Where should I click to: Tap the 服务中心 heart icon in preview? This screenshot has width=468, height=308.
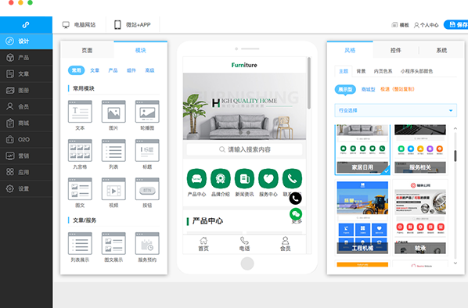pyautogui.click(x=268, y=178)
